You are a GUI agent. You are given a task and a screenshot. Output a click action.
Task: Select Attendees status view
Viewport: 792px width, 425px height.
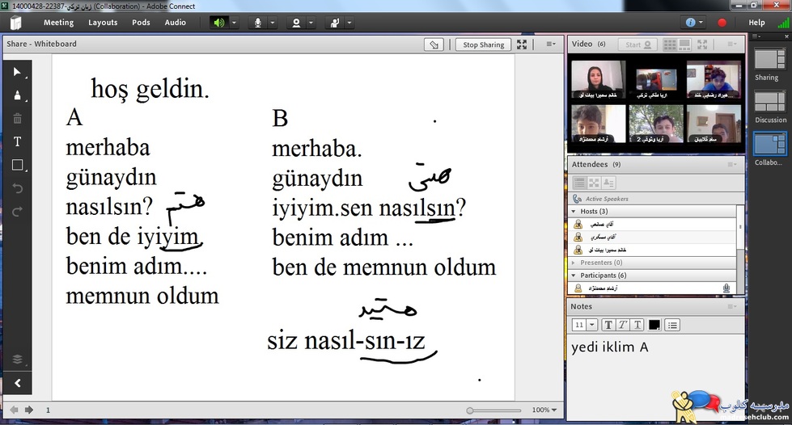608,183
